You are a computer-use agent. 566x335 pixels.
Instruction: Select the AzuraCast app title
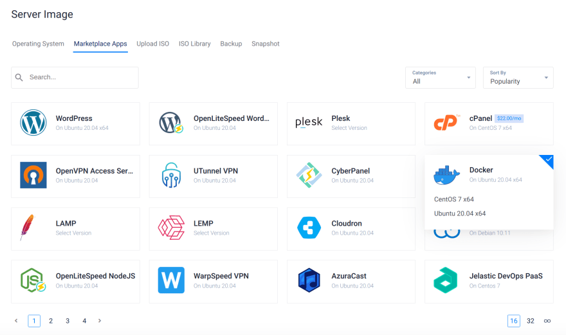(x=349, y=276)
